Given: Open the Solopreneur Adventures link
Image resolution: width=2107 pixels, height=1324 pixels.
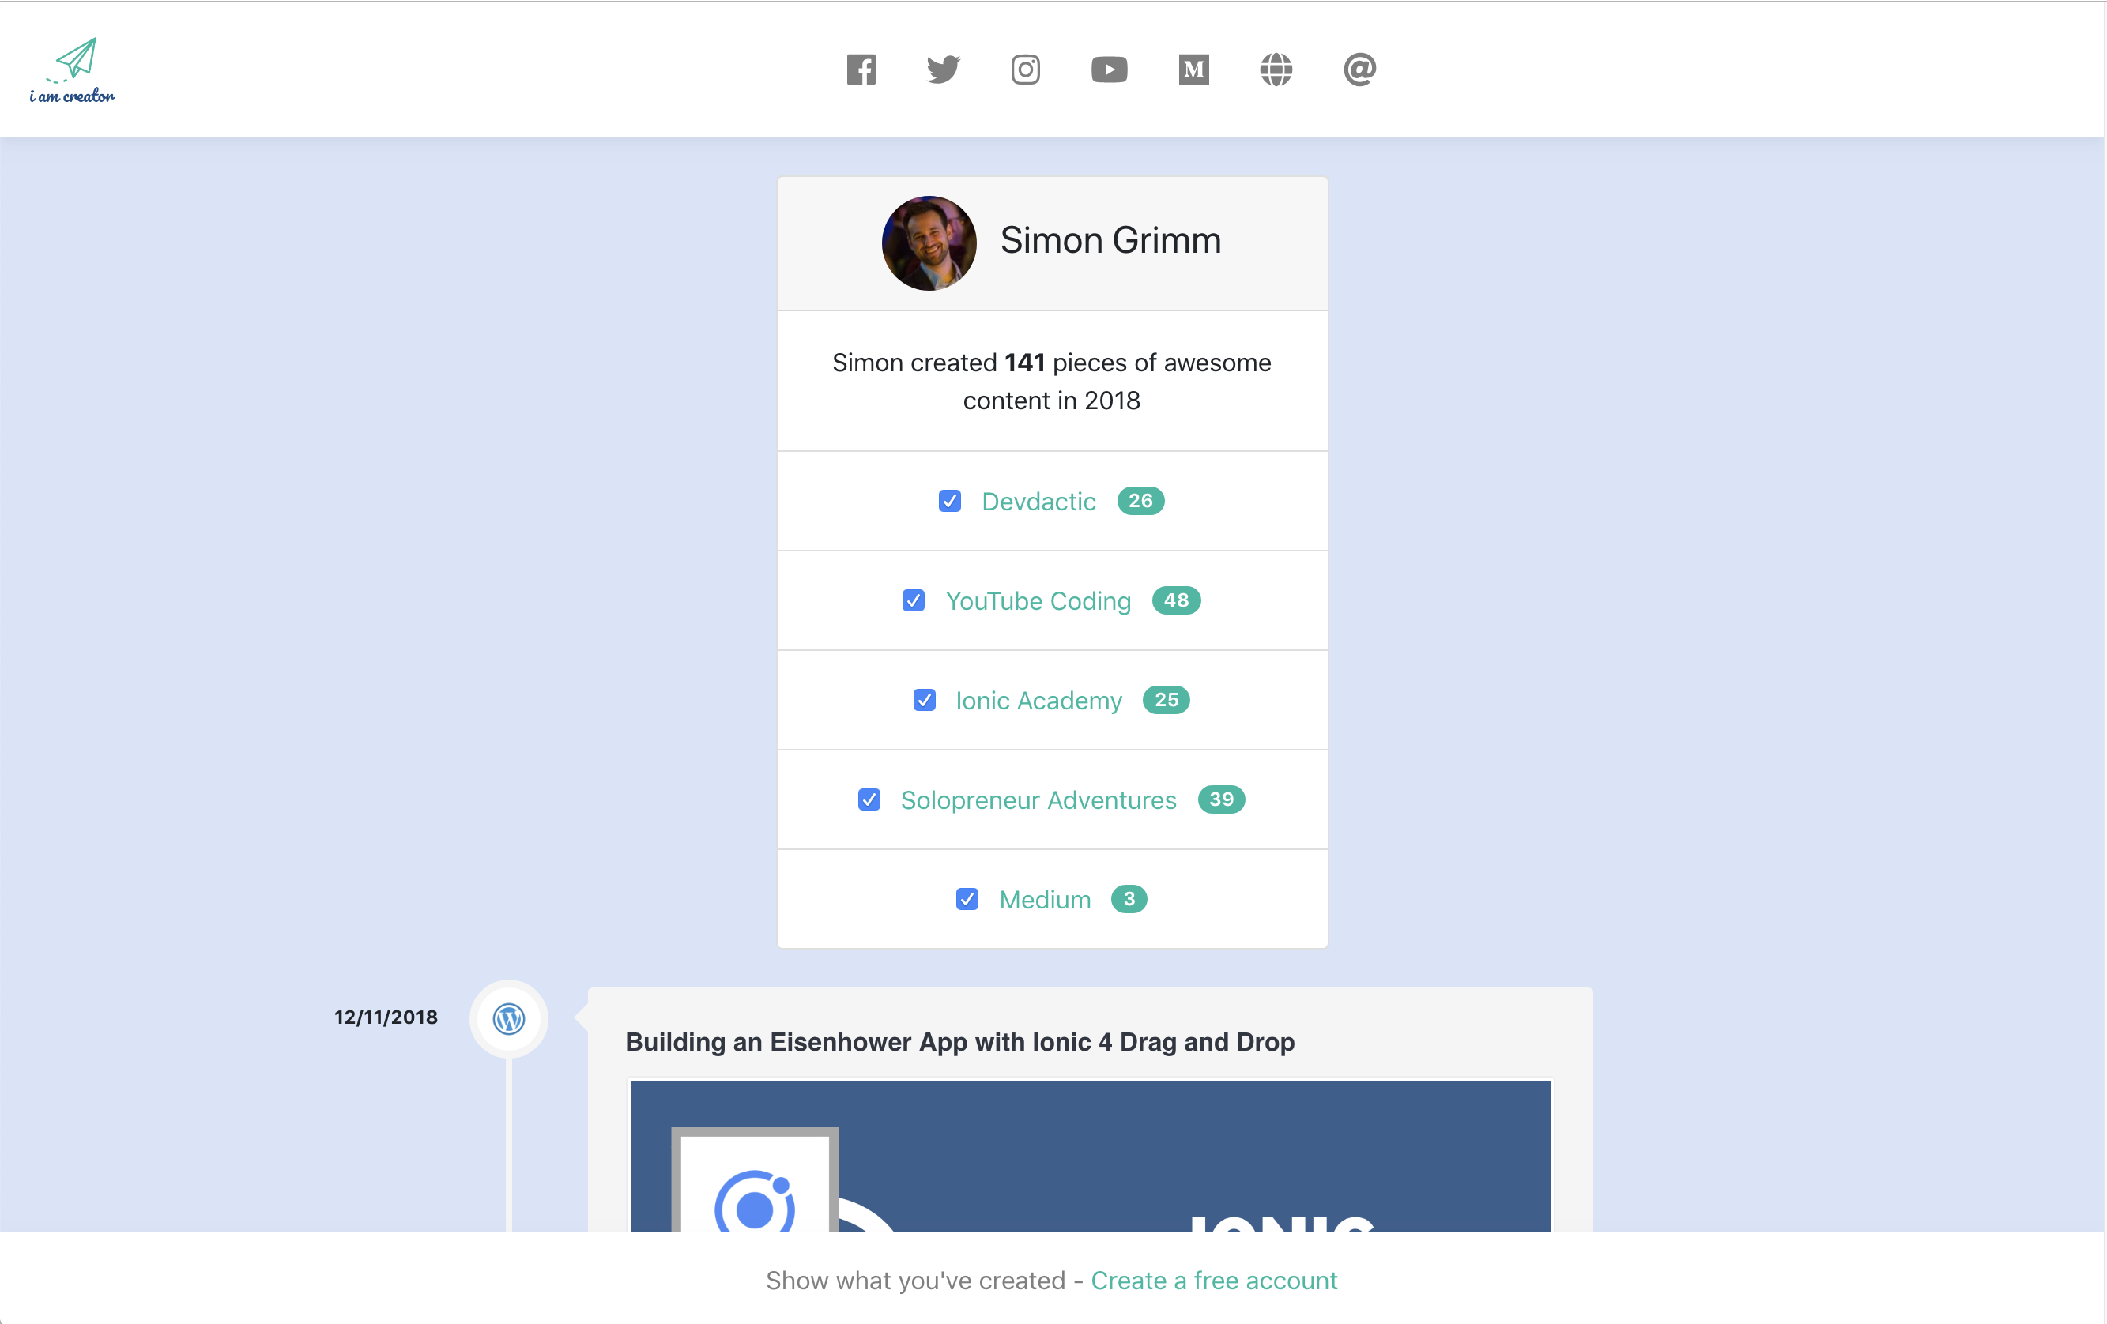Looking at the screenshot, I should (x=1038, y=800).
